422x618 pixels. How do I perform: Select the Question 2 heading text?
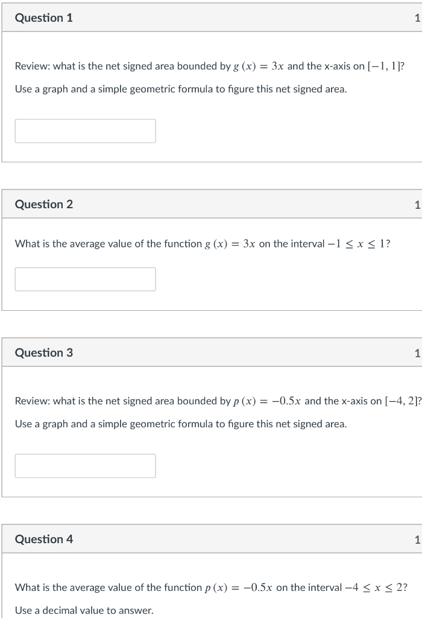click(43, 204)
